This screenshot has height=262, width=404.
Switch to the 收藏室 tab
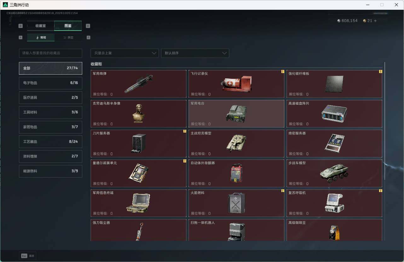tap(41, 26)
